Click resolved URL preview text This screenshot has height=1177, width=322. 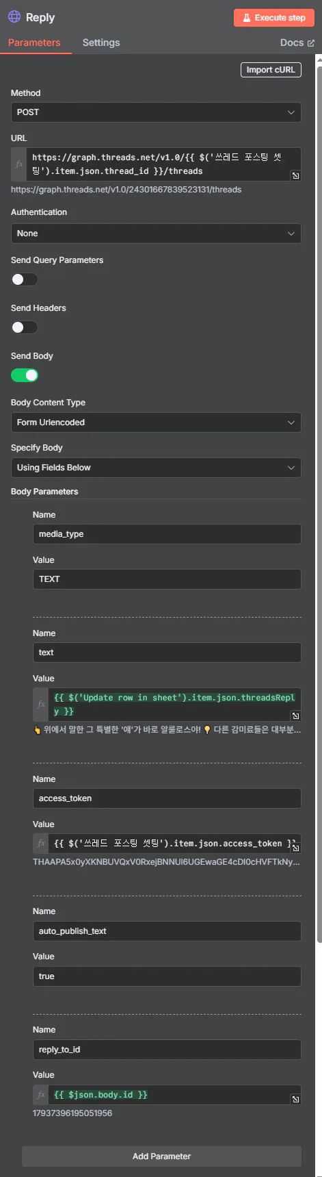(126, 190)
